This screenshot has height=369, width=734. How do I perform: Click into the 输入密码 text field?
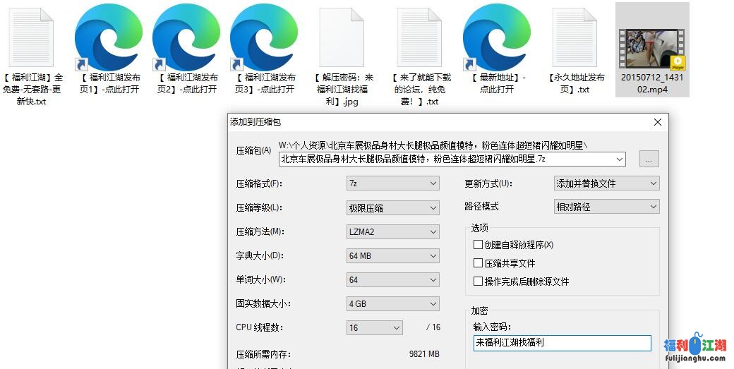[x=562, y=343]
